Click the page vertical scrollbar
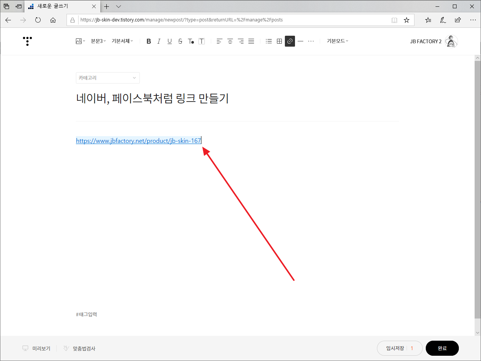The image size is (481, 361). point(478,190)
